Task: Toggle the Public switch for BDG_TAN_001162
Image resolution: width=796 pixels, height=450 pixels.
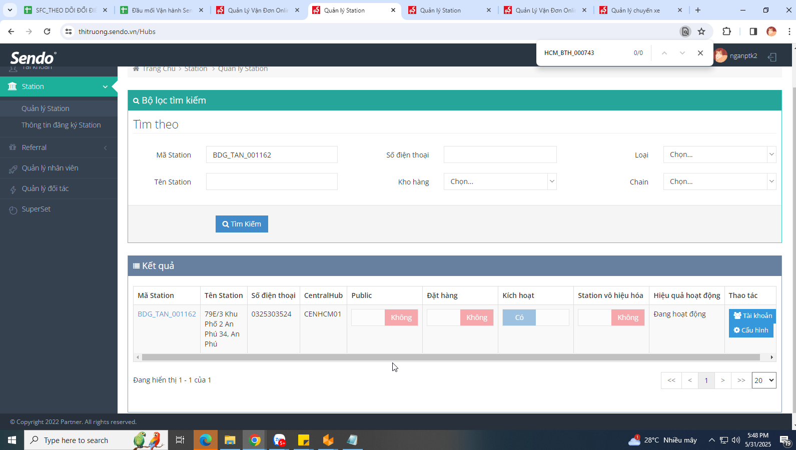Action: pyautogui.click(x=385, y=317)
